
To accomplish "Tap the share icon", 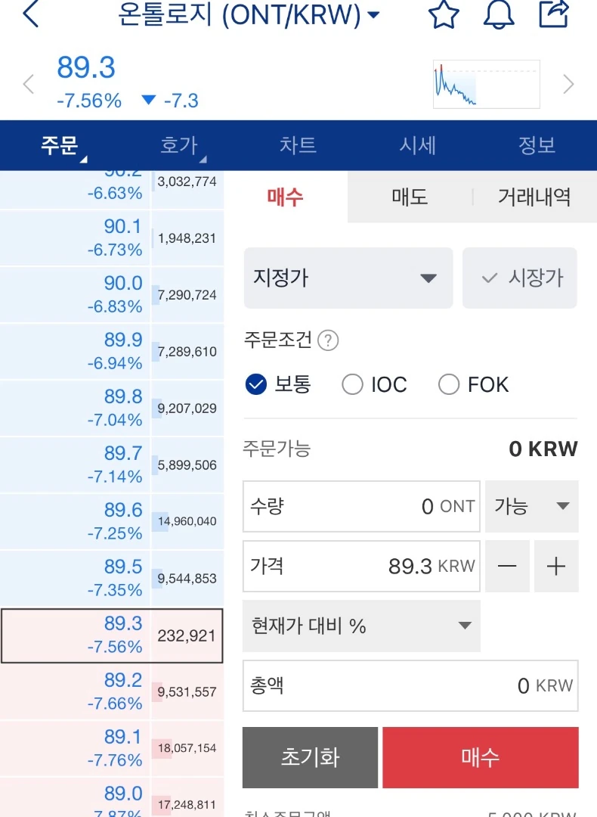I will pyautogui.click(x=553, y=14).
